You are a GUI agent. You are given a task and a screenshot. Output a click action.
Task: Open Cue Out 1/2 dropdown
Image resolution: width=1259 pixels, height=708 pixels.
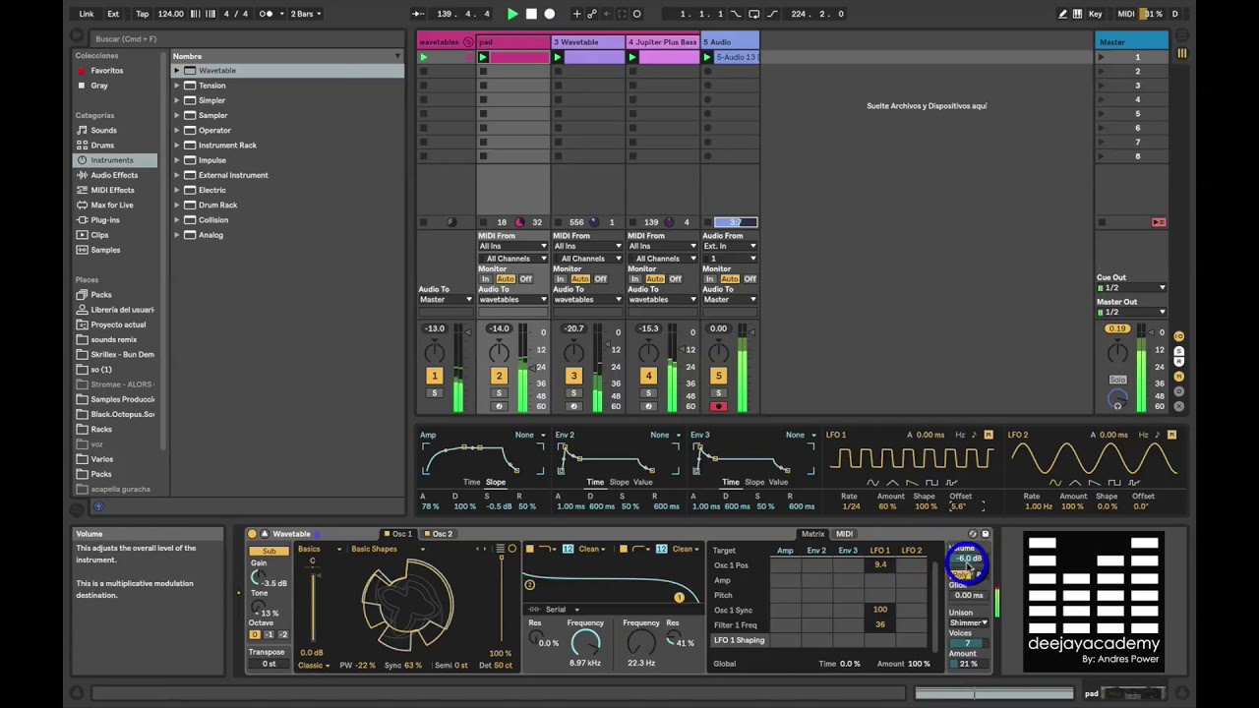(x=1132, y=287)
